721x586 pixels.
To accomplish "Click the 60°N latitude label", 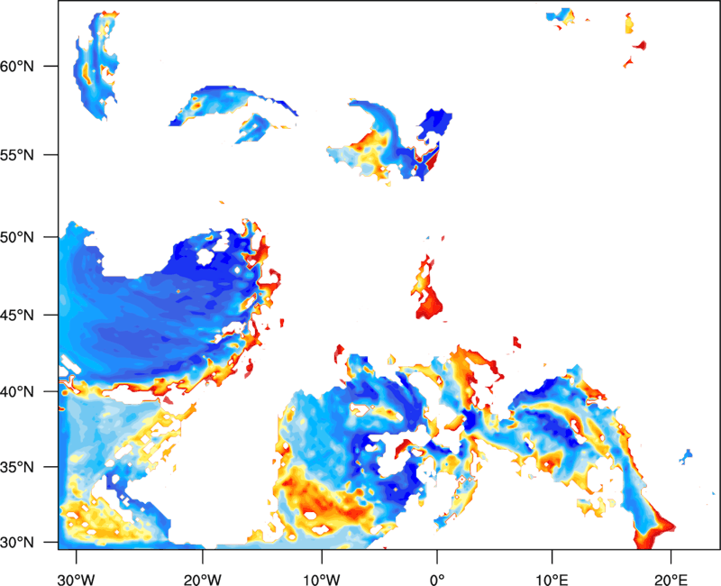I will [x=17, y=66].
